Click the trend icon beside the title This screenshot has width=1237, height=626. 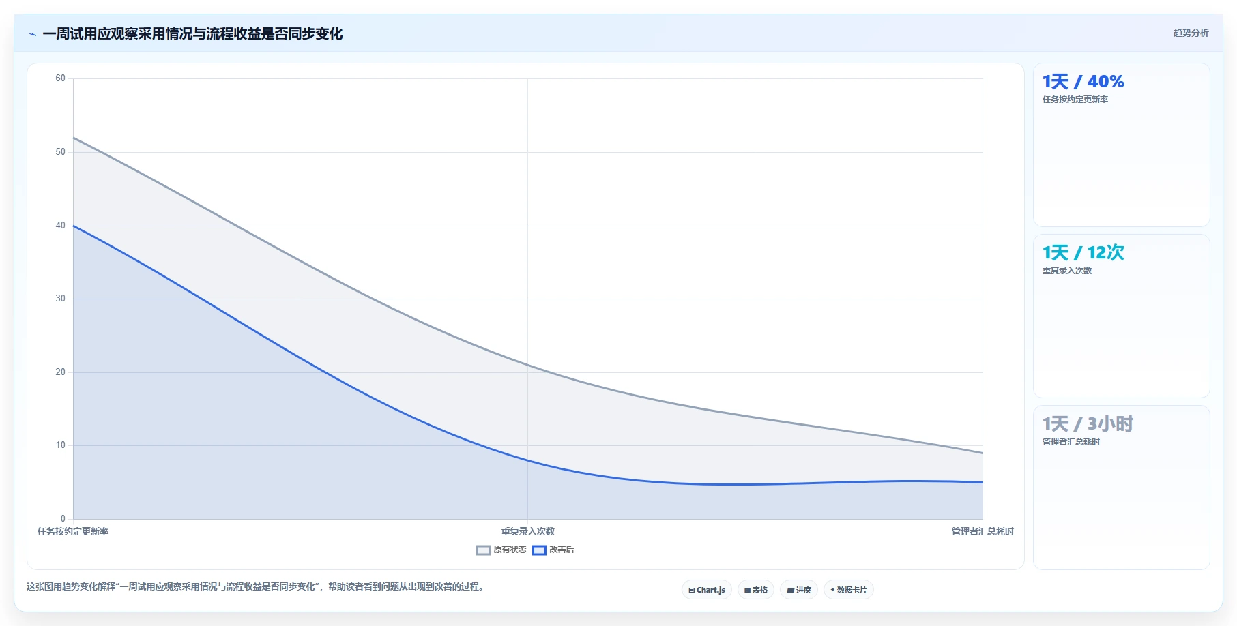pos(32,34)
